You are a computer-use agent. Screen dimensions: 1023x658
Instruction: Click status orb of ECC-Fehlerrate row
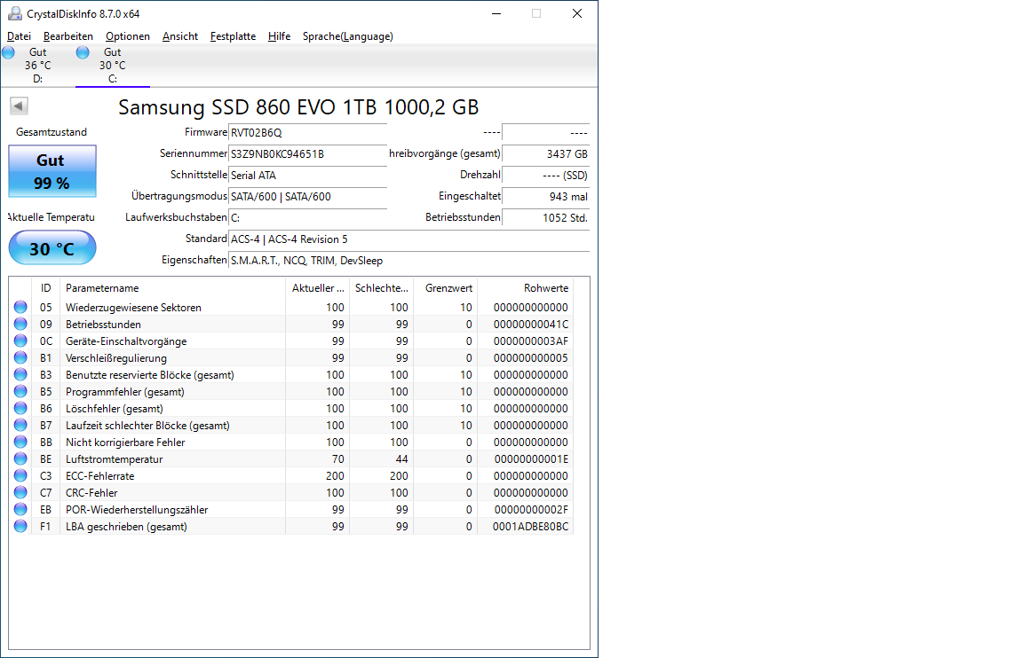[21, 475]
